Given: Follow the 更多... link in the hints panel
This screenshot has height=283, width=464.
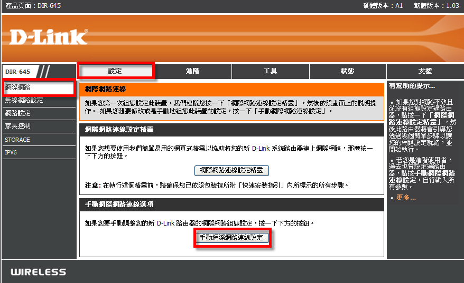Looking at the screenshot, I should (406, 198).
